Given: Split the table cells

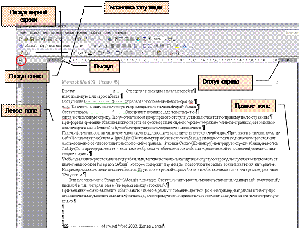Looking at the screenshot, I should [131, 53].
